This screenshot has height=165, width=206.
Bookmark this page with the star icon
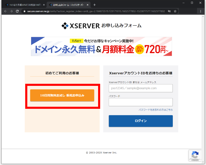pos(175,11)
